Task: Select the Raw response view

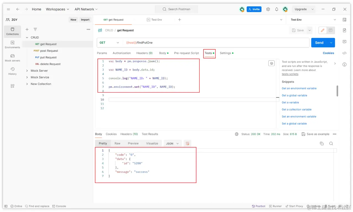Action: pos(117,143)
